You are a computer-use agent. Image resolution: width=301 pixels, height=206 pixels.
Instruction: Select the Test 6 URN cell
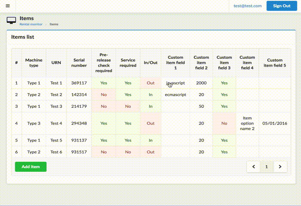click(x=56, y=152)
